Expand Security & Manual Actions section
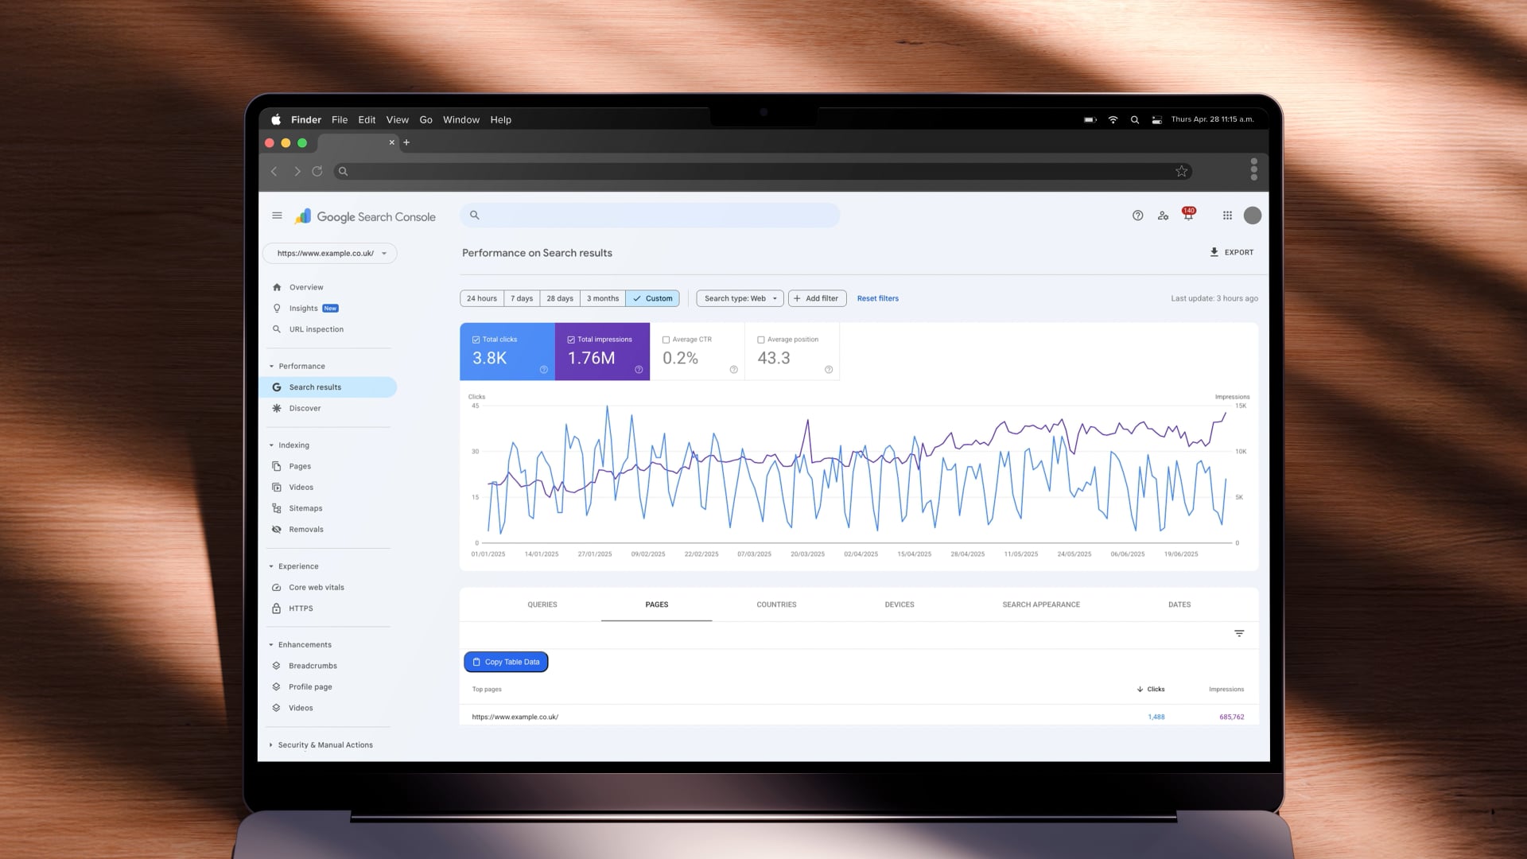The height and width of the screenshot is (859, 1527). [x=324, y=745]
